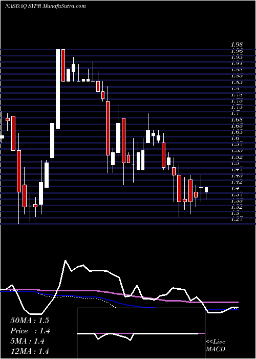Click the NASDAQ SYPR MunafaSutra.com chart title
The width and height of the screenshot is (256, 359).
[x=46, y=6]
